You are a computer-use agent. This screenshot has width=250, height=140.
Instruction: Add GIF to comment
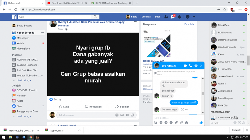[x=127, y=115]
